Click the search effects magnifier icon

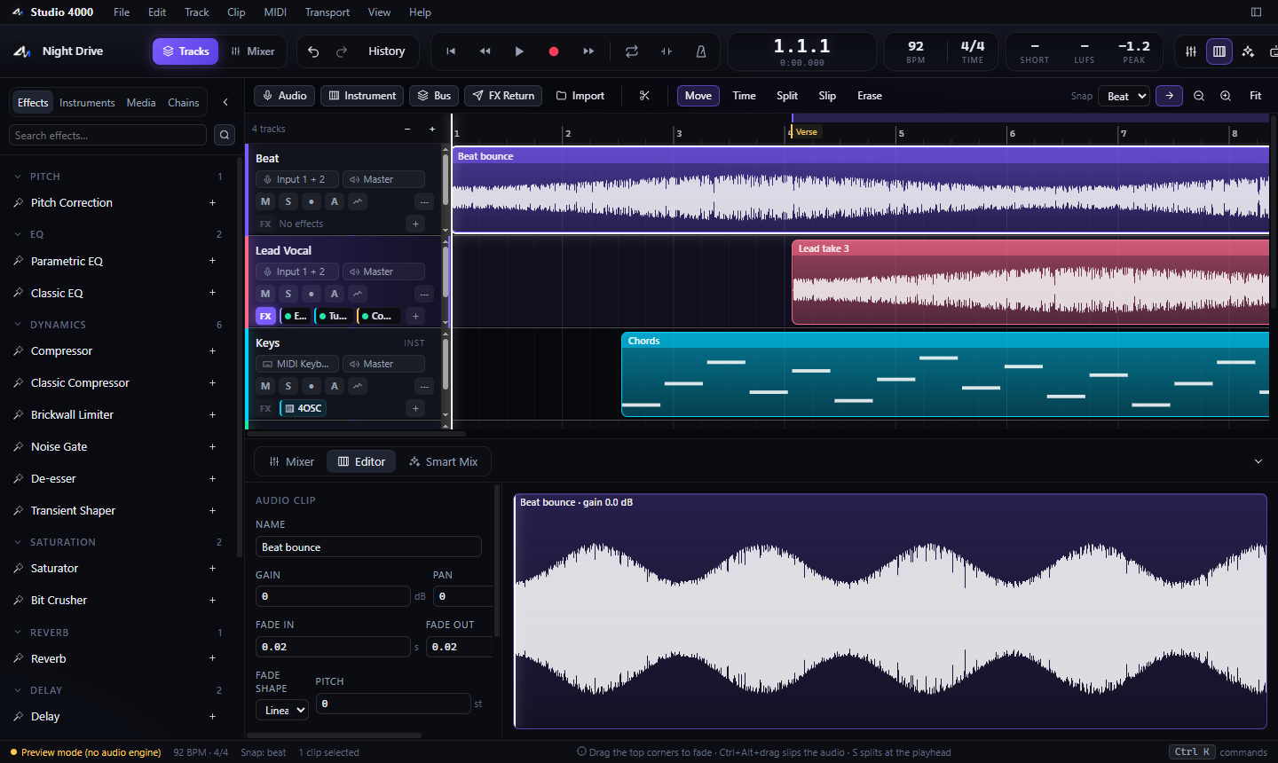coord(225,135)
